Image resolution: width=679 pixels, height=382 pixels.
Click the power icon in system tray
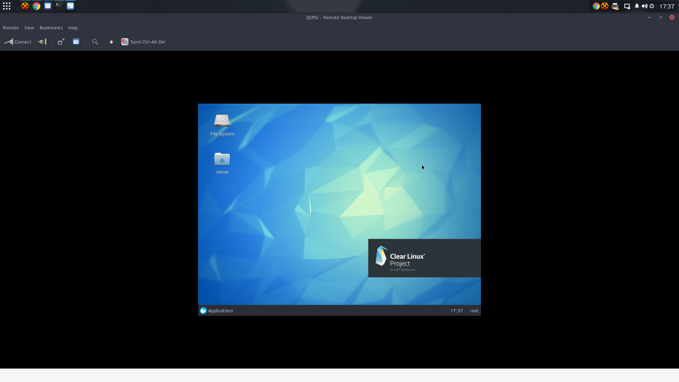652,6
